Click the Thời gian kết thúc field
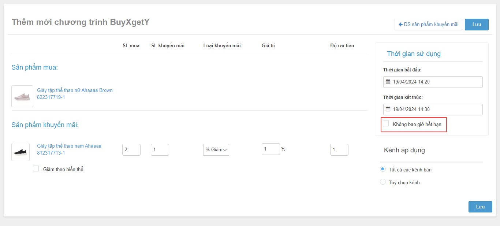Screen dimensions: 500x226 436,109
